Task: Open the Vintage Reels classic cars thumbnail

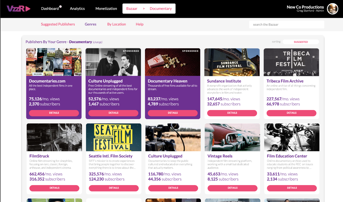Action: (x=232, y=137)
